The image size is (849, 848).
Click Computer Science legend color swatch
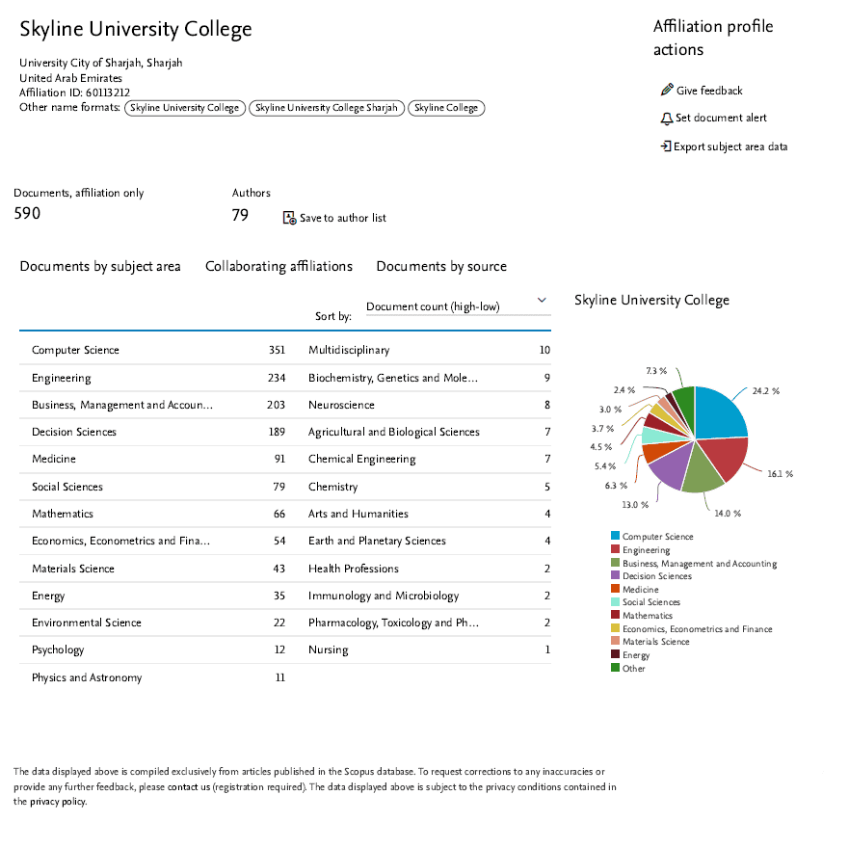pyautogui.click(x=615, y=536)
